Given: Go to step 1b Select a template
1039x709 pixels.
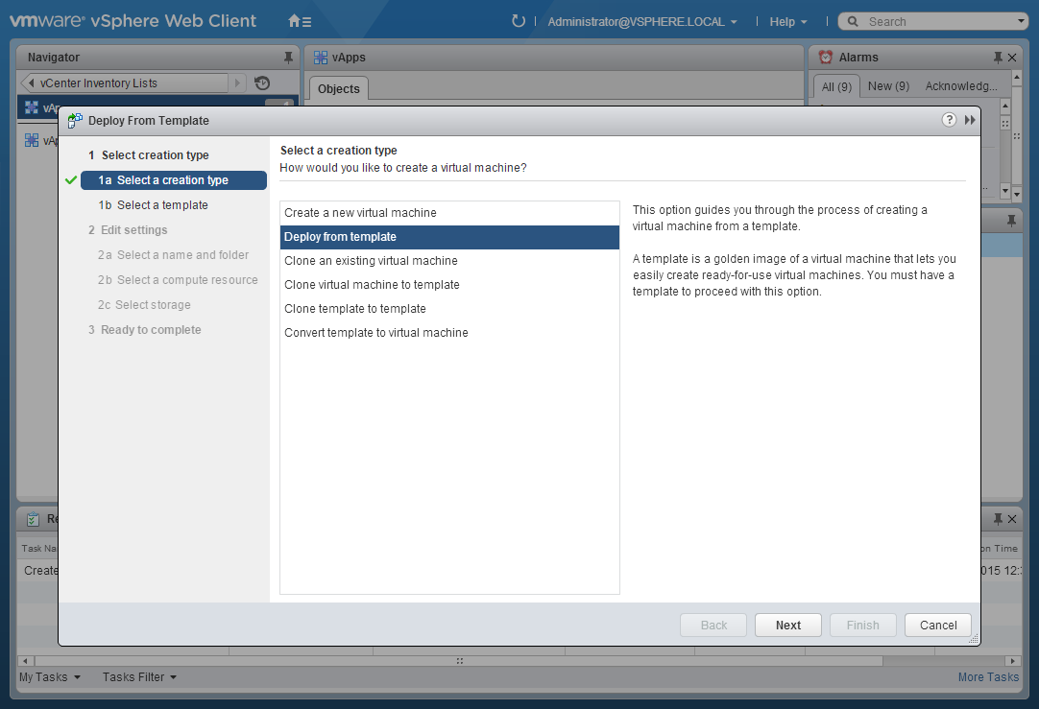Looking at the screenshot, I should 153,205.
